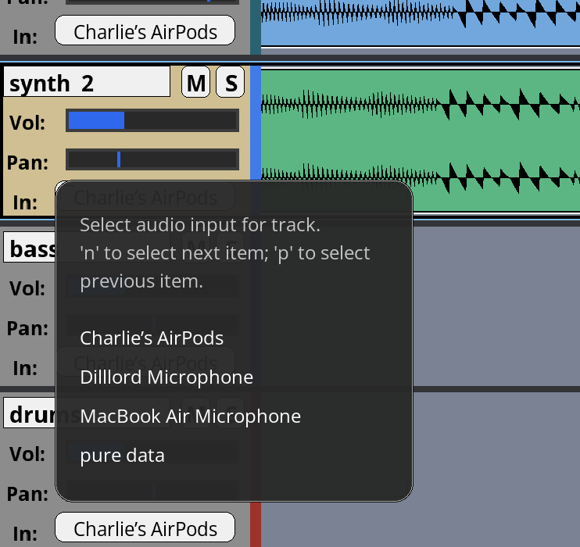The image size is (580, 547).
Task: Choose Dilllord Microphone as audio input
Action: click(166, 377)
